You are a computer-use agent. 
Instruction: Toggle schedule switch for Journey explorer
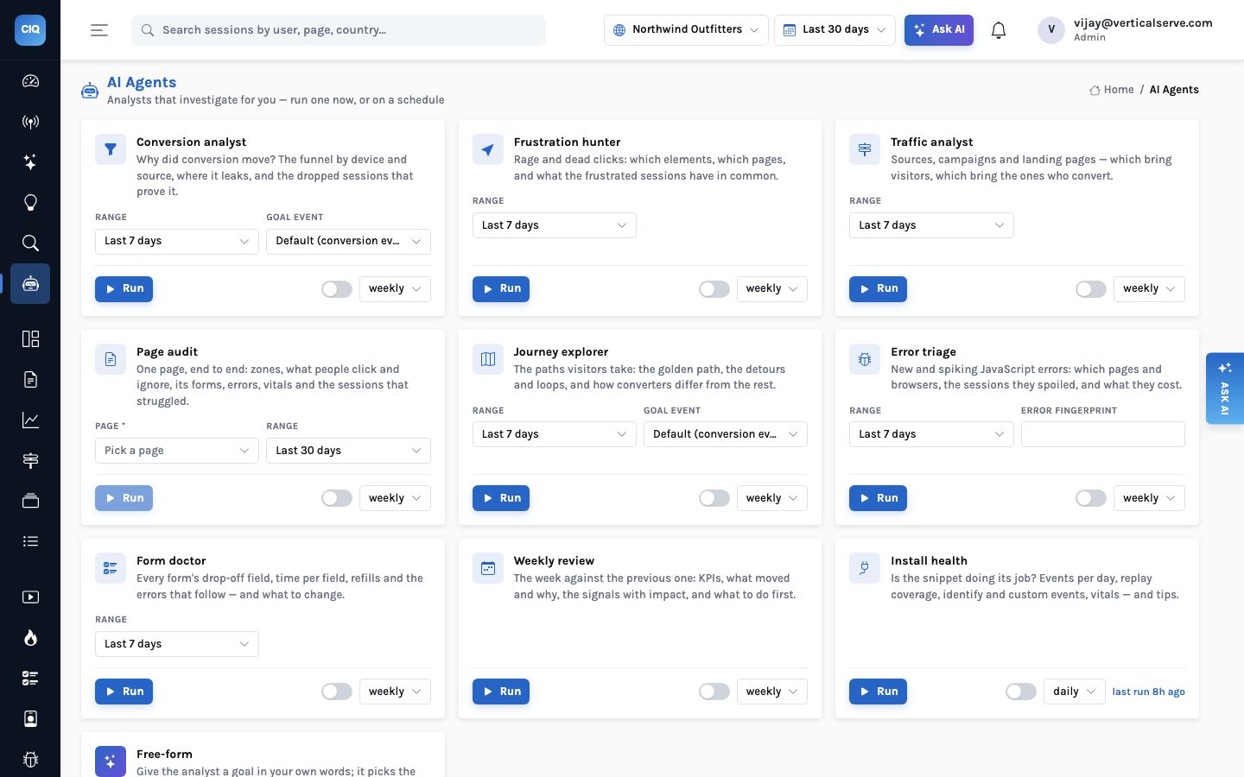point(714,498)
